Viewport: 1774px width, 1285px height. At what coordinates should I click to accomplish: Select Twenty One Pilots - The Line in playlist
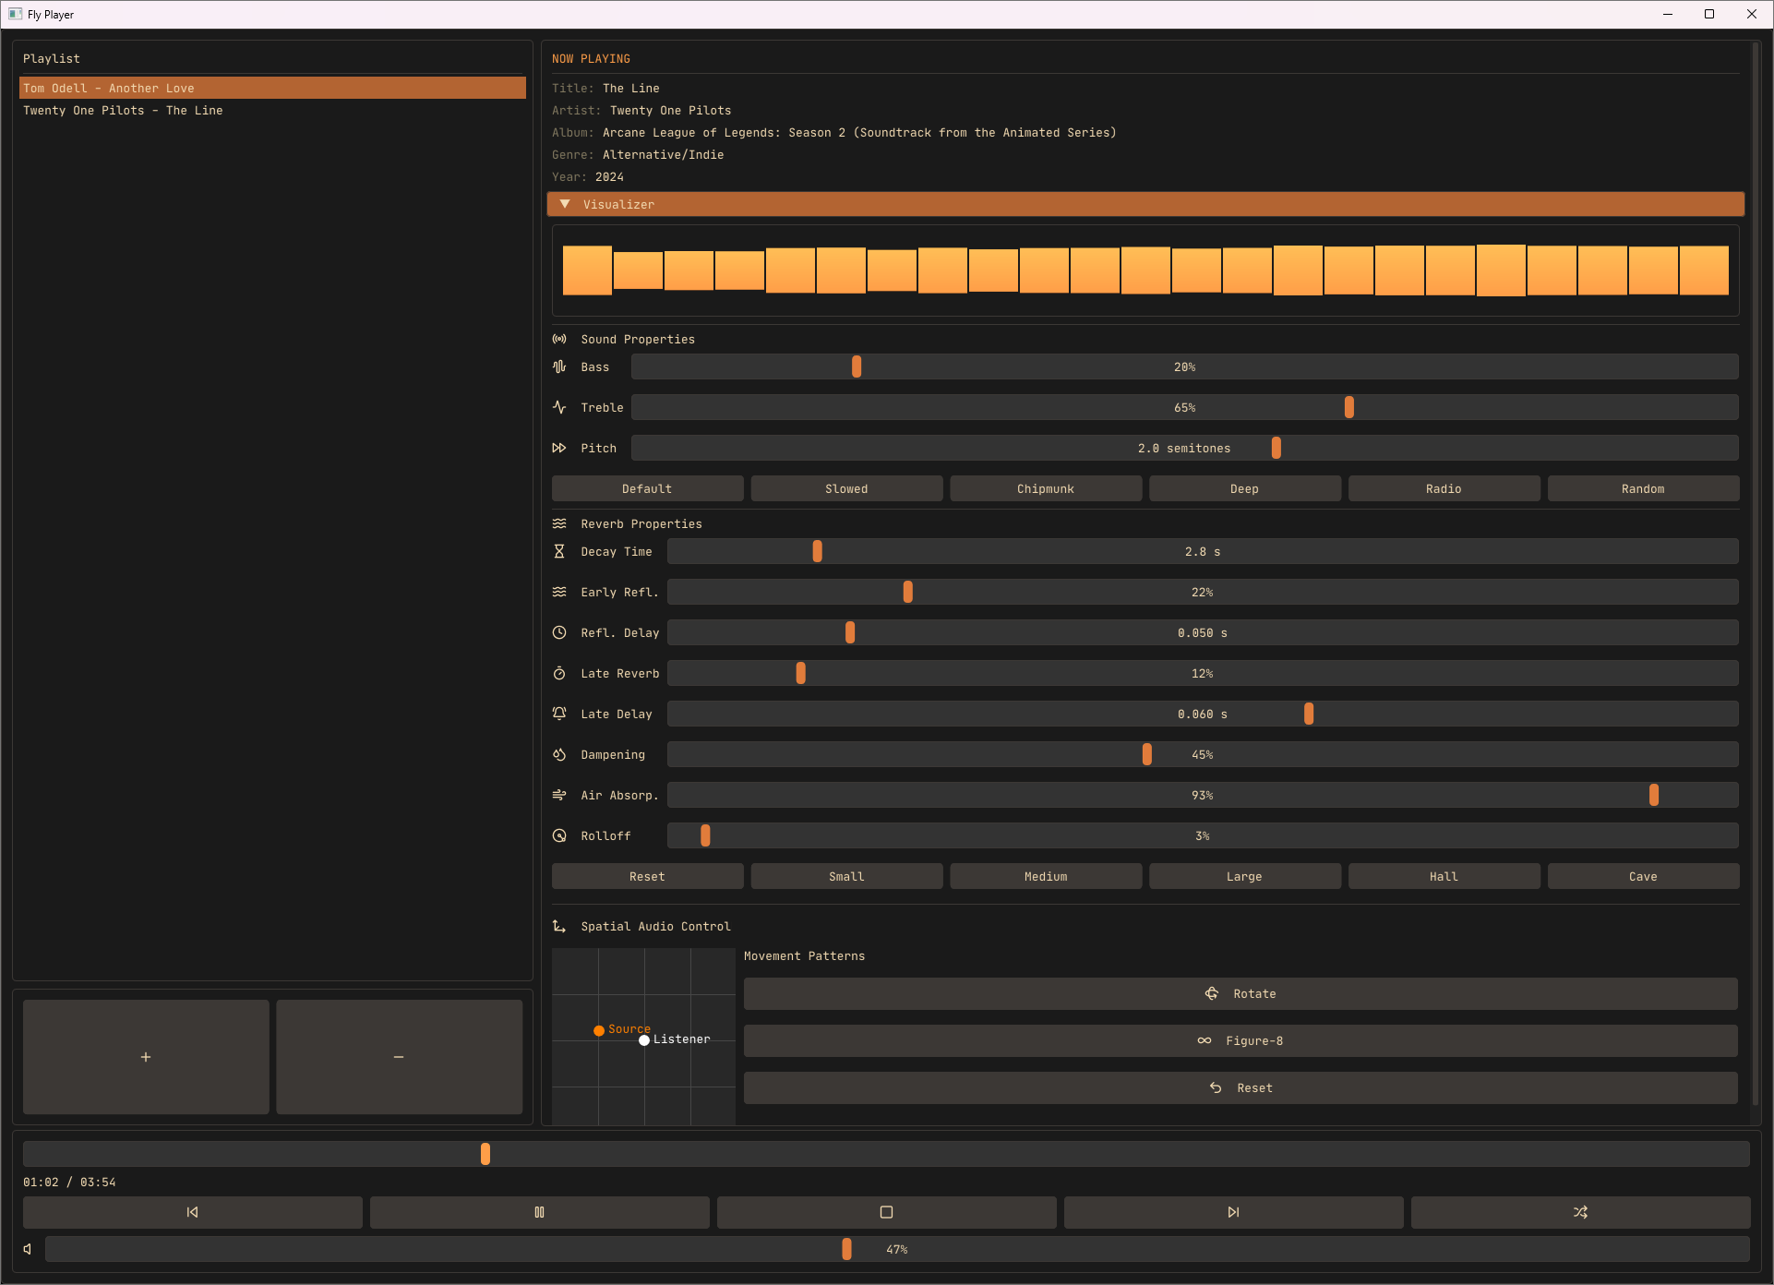click(x=123, y=110)
